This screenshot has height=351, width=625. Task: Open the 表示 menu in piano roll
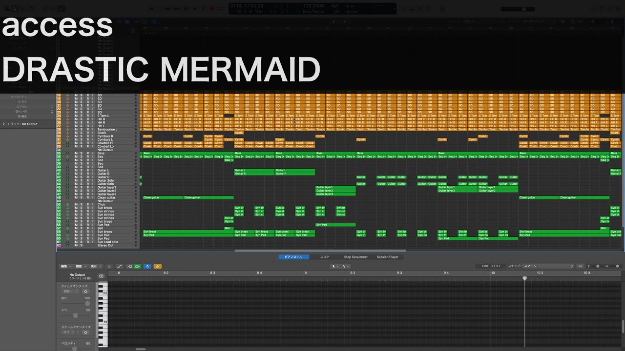point(96,266)
